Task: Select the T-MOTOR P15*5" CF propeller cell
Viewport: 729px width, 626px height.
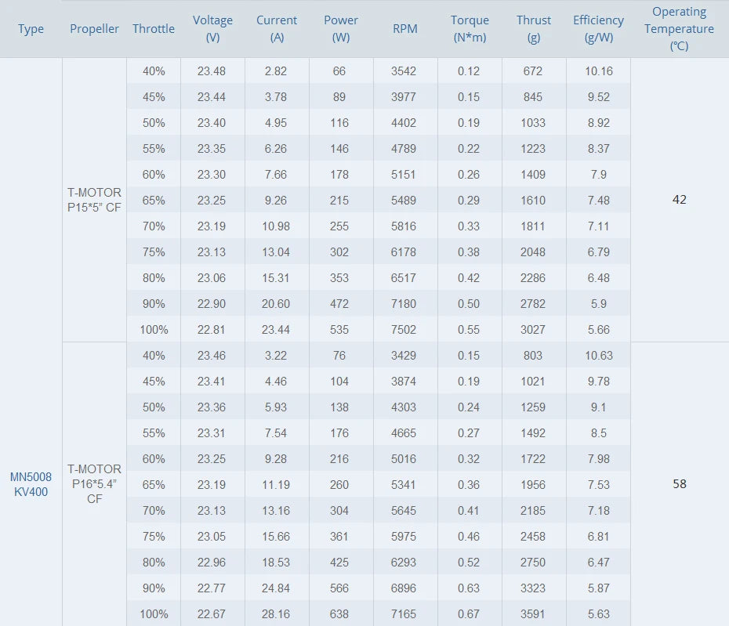Action: 94,200
